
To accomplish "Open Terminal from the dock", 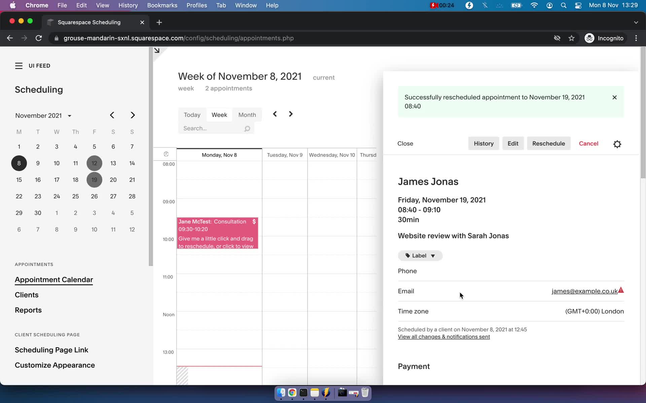I will pos(303,393).
